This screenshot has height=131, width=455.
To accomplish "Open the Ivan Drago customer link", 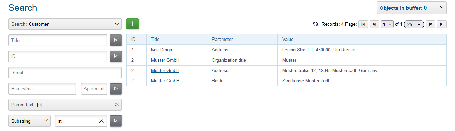I will coord(162,50).
